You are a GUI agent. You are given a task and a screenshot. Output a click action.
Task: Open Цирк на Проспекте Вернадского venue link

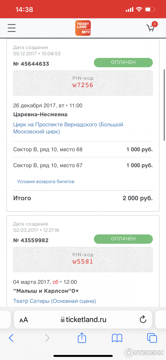point(68,128)
